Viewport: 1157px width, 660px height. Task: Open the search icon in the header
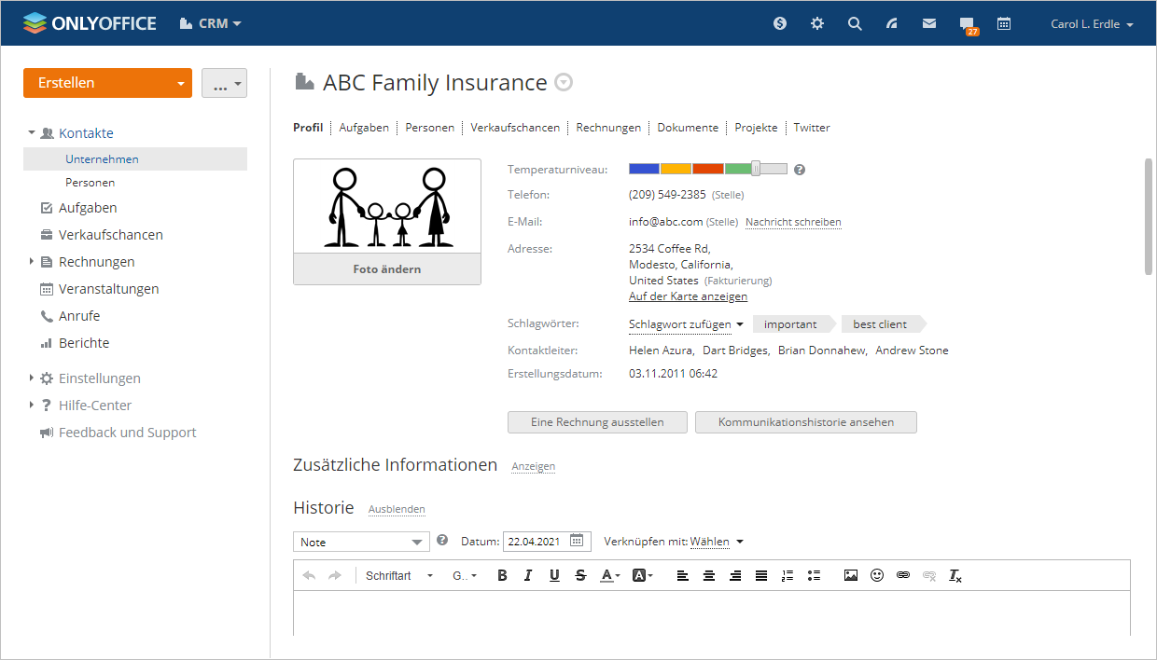(855, 24)
